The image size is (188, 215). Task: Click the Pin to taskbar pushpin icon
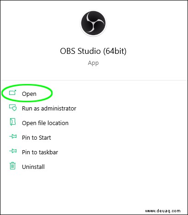(13, 151)
